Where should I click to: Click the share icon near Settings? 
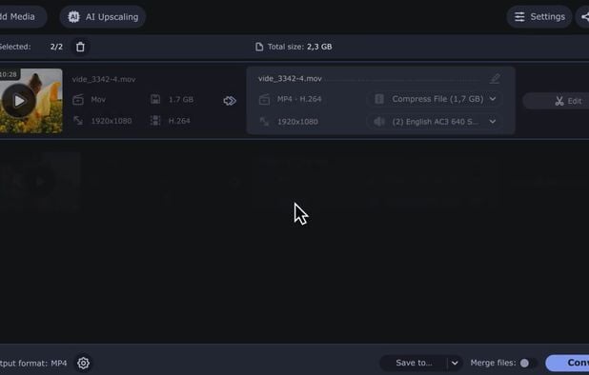click(x=584, y=17)
